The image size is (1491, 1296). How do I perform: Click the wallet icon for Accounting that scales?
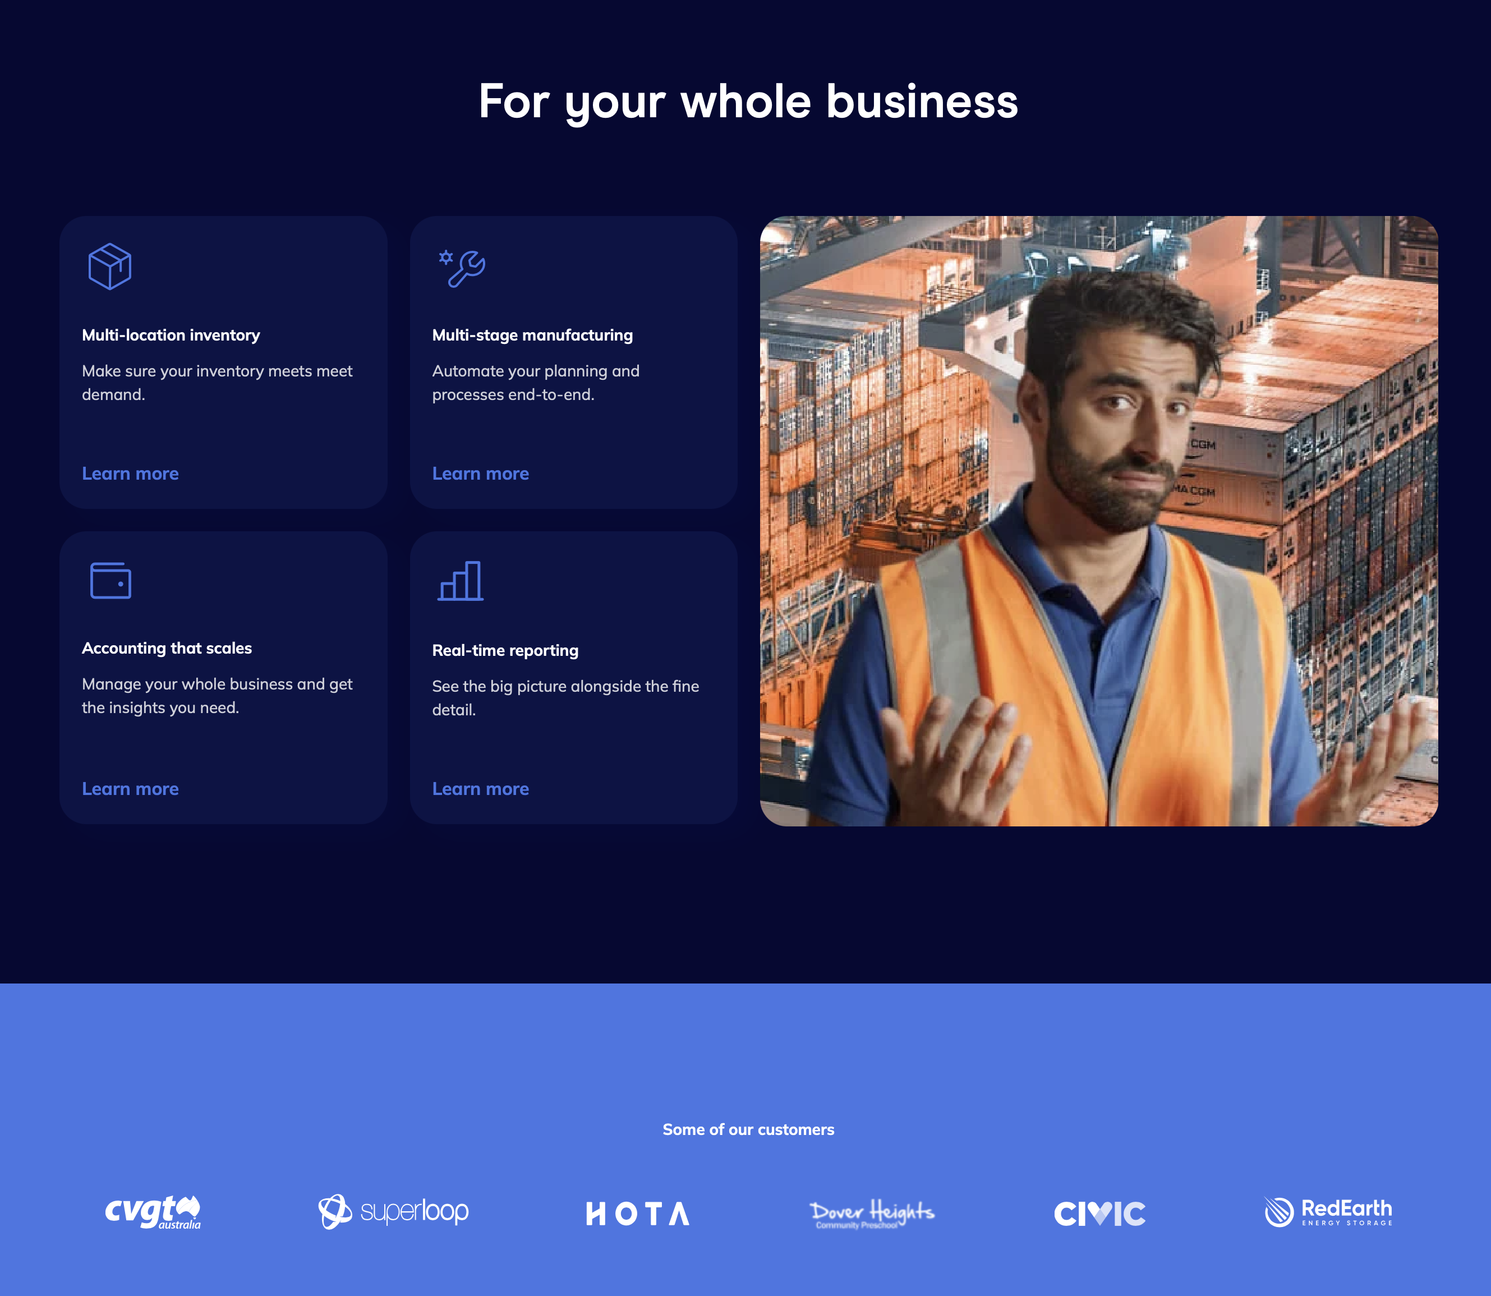click(x=111, y=580)
